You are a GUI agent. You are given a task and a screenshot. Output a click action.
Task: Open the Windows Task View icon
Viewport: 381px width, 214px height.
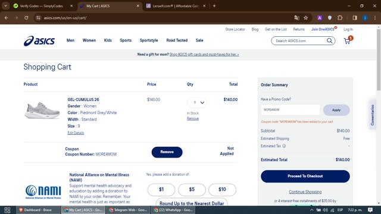7,210
